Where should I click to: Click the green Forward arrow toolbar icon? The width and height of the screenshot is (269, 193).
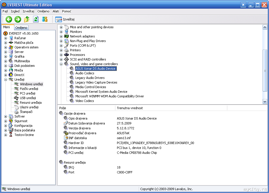[x=18, y=19]
